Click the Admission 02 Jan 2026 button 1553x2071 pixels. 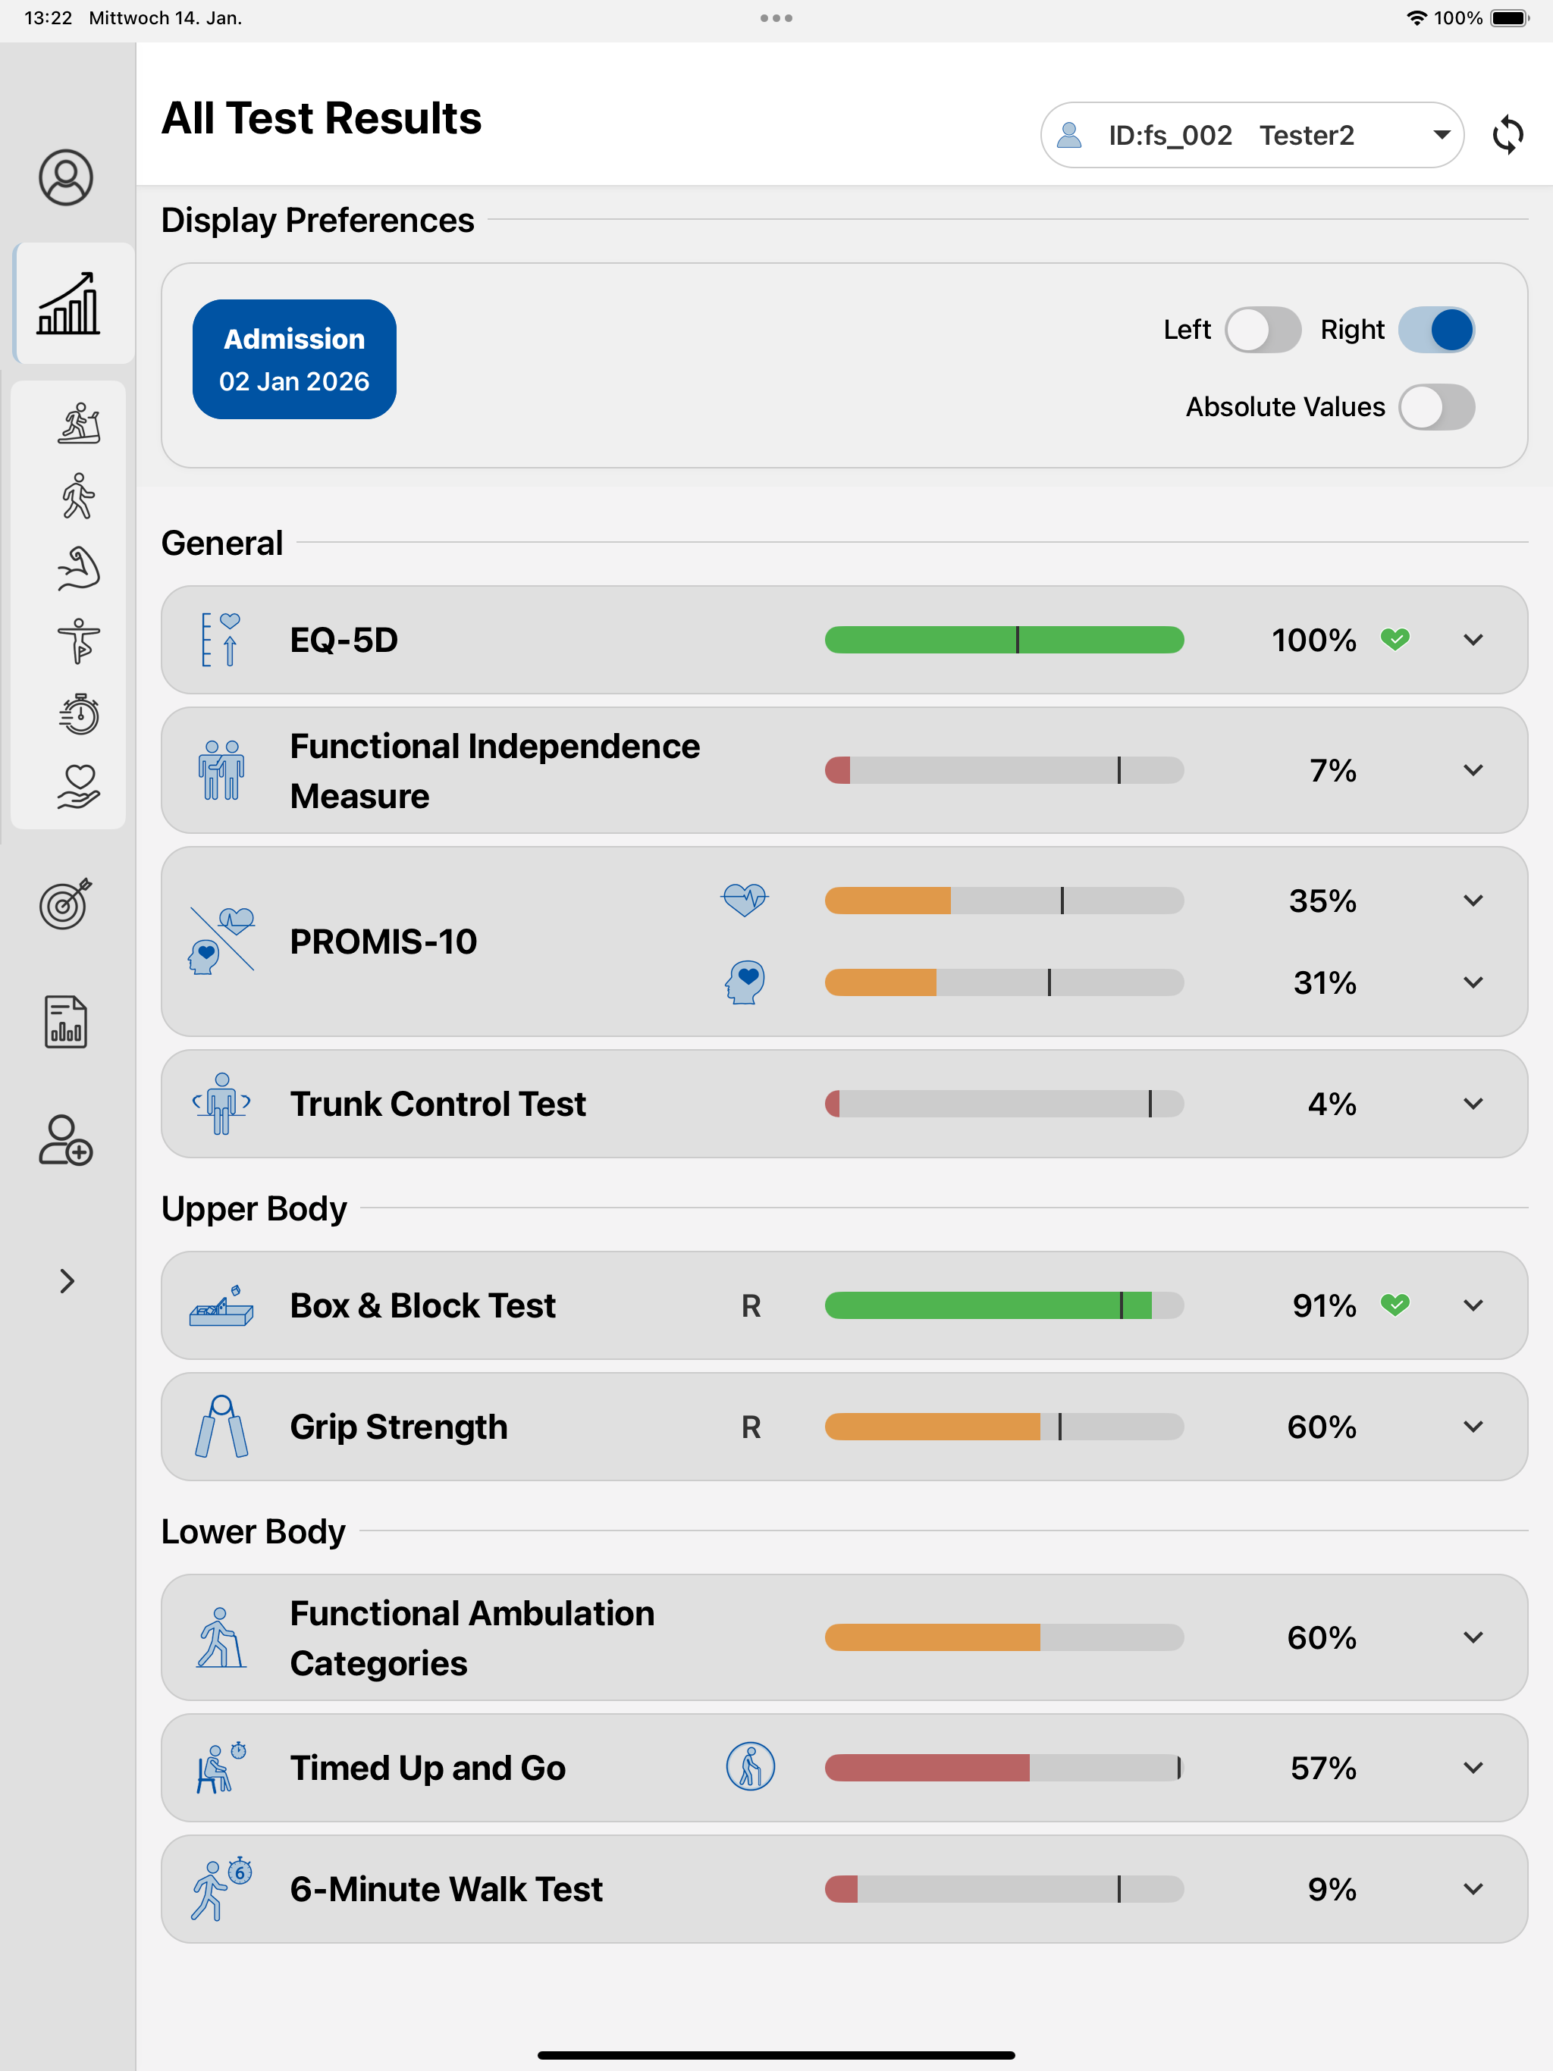coord(294,359)
